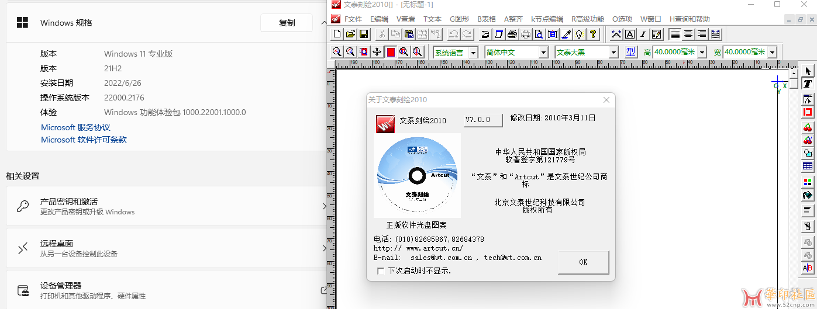Click the 22000.2176 OS build value
Image resolution: width=817 pixels, height=309 pixels.
[x=124, y=98]
